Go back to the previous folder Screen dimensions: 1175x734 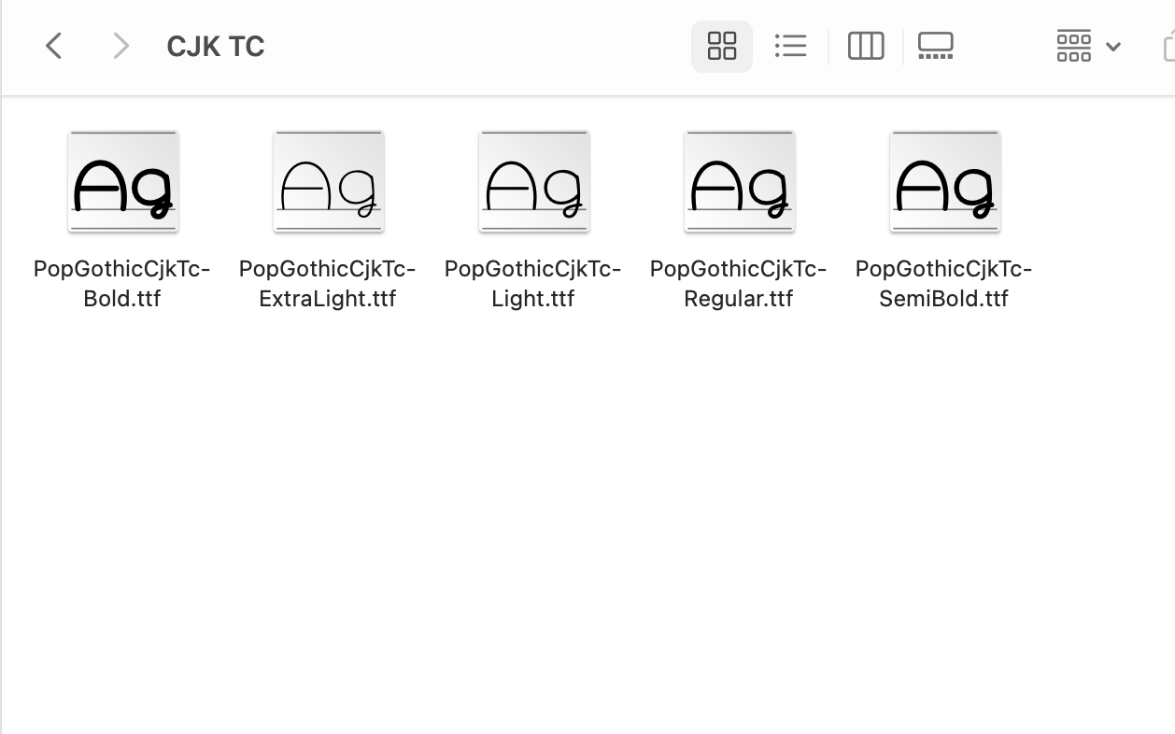54,46
